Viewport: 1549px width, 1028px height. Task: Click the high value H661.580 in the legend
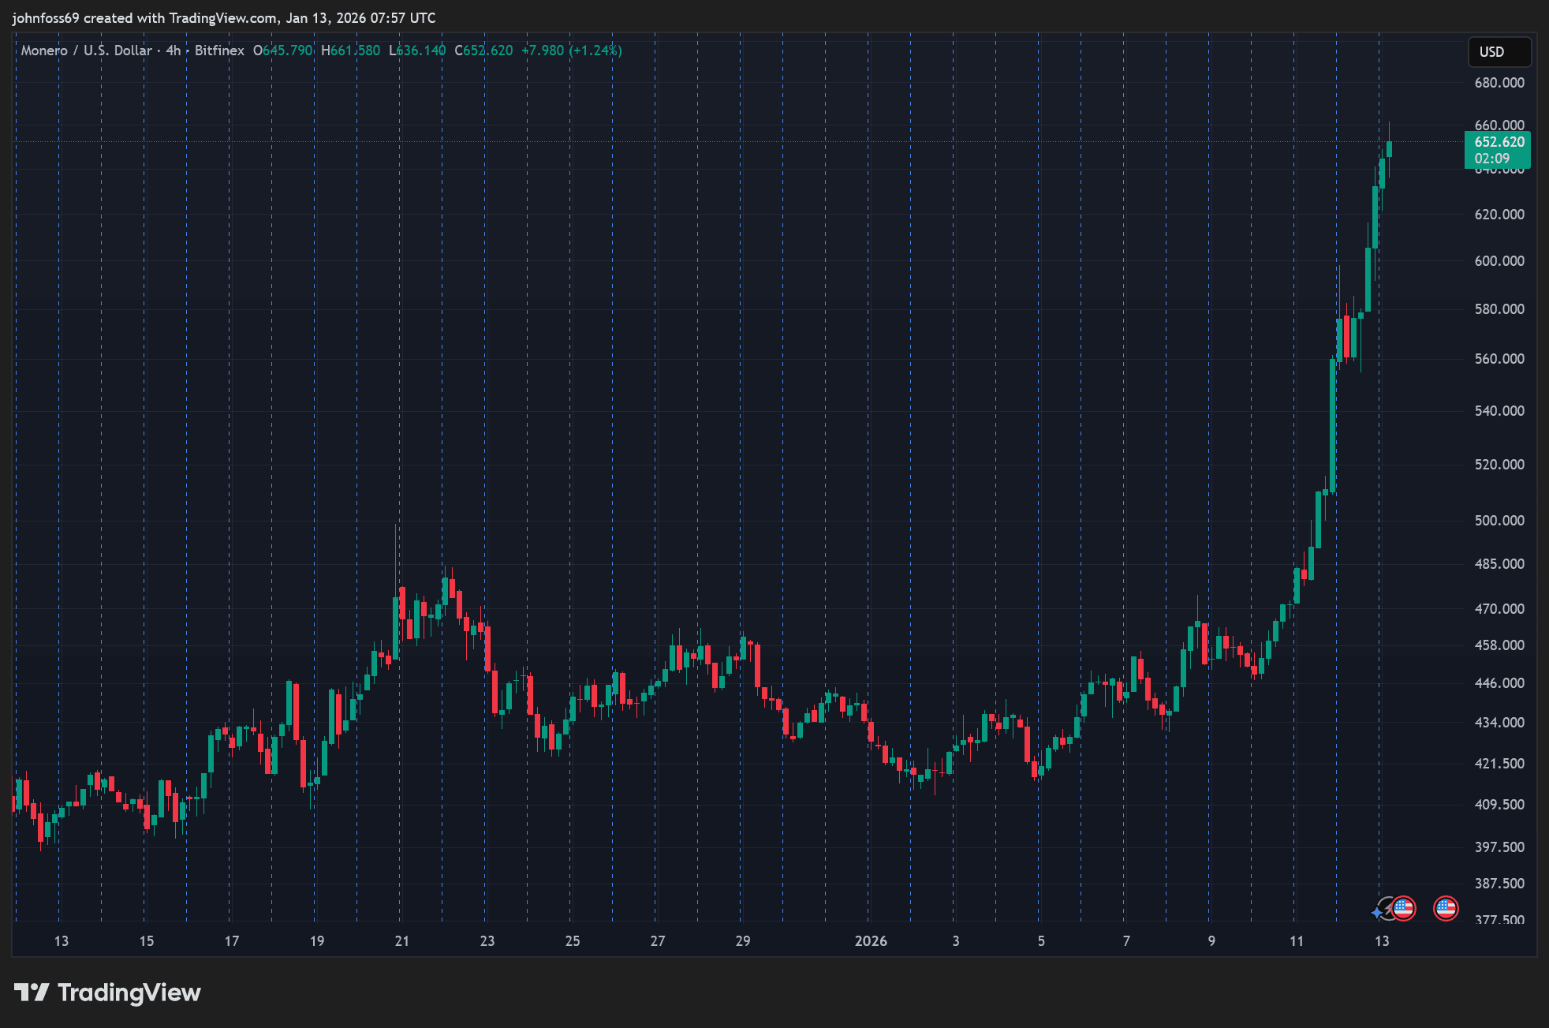click(x=350, y=50)
